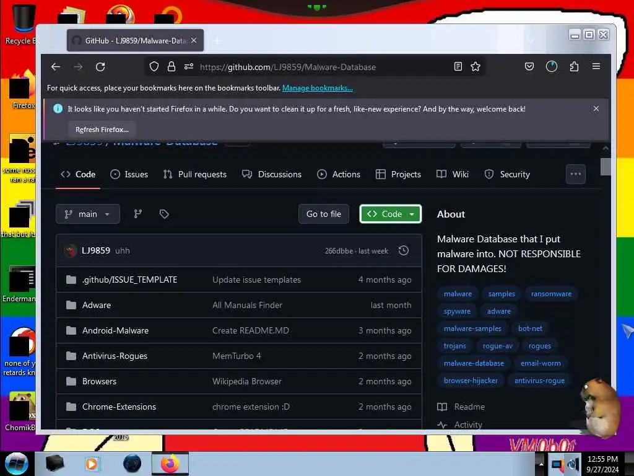Select the bot-net topic tag
The image size is (634, 476).
coord(530,328)
